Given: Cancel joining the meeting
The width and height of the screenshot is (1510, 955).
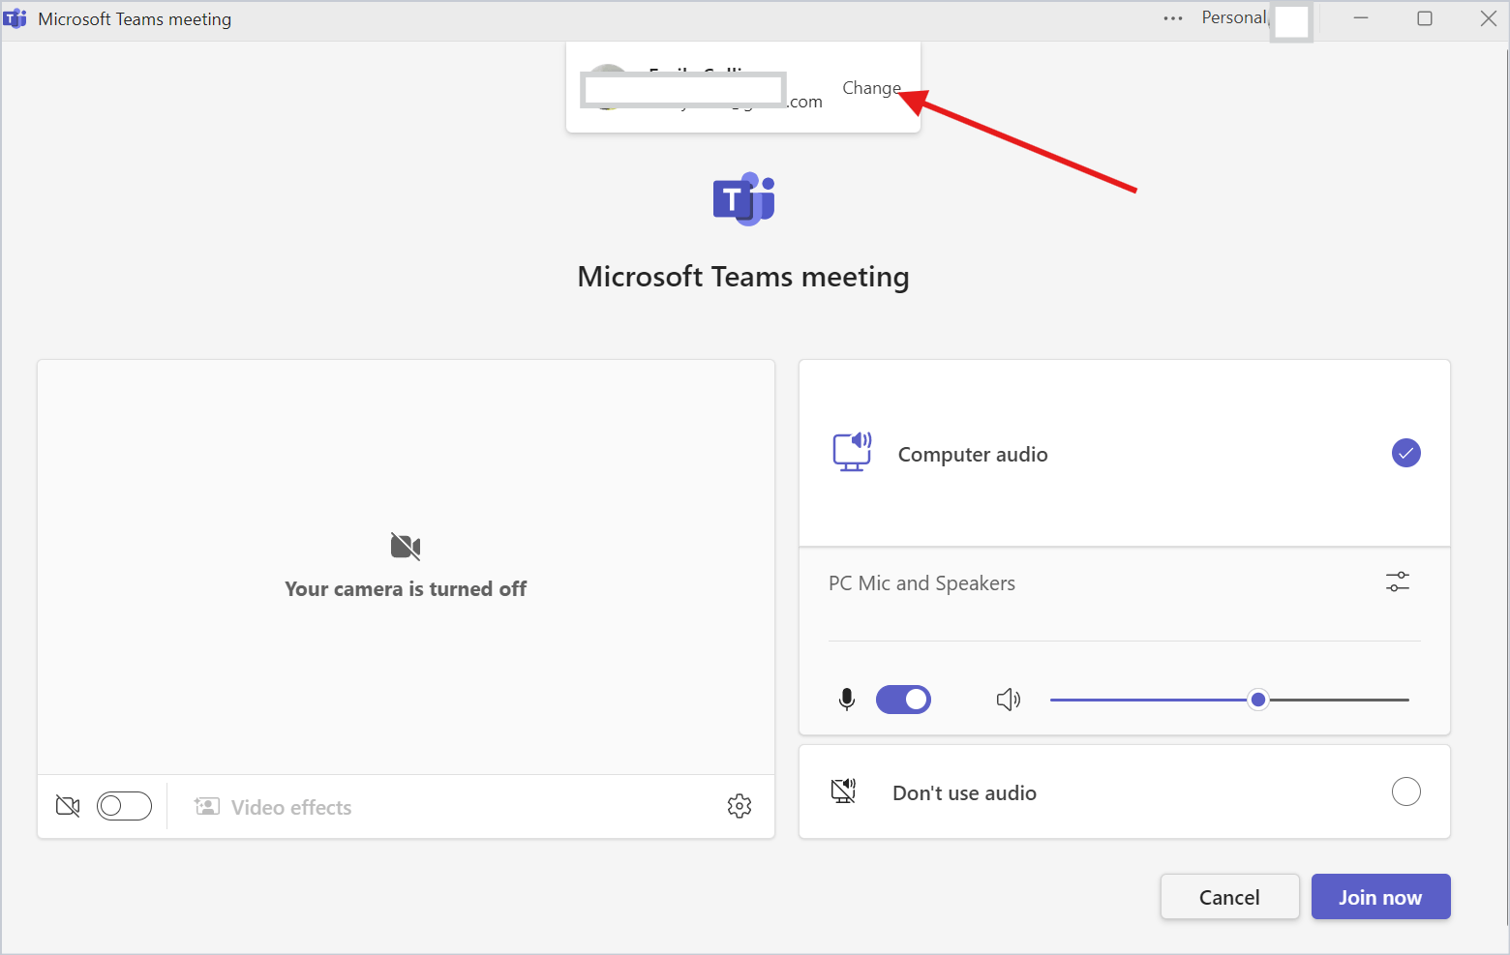Looking at the screenshot, I should [1229, 897].
